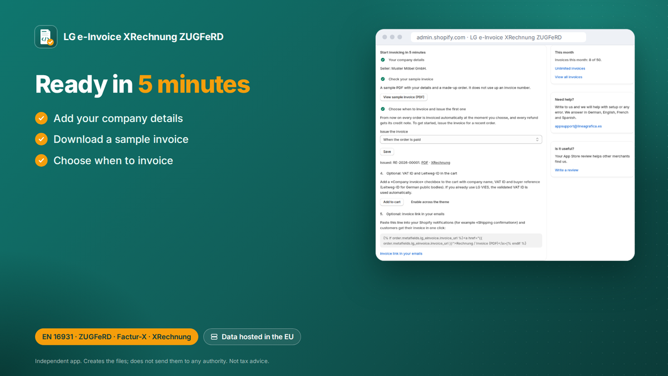Click the EN 16931 · ZUGFeRD · Factur-X badge
668x376 pixels.
(116, 336)
